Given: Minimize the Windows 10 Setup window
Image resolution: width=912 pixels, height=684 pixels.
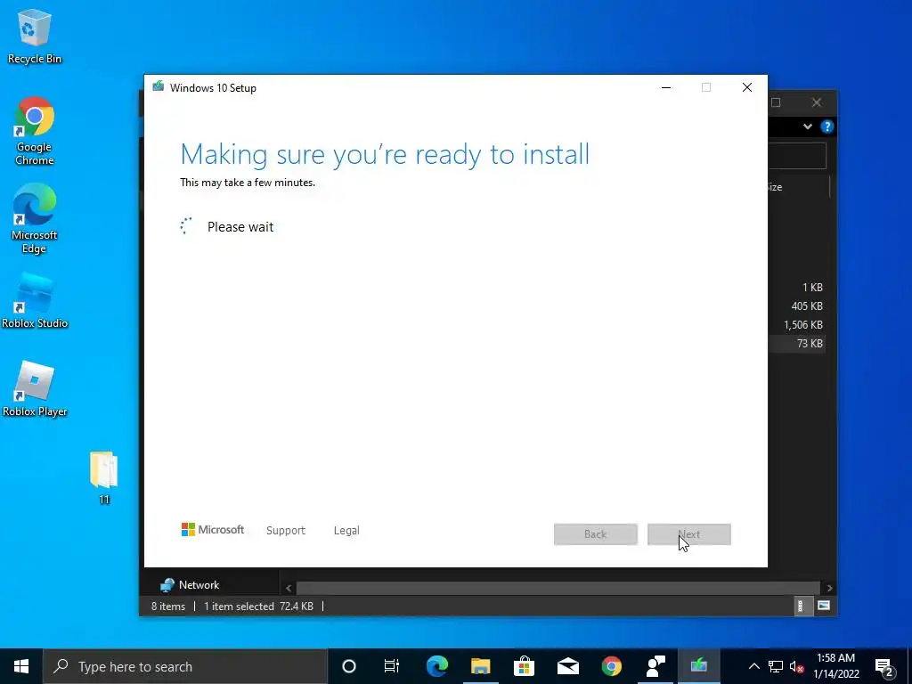Looking at the screenshot, I should coord(666,87).
